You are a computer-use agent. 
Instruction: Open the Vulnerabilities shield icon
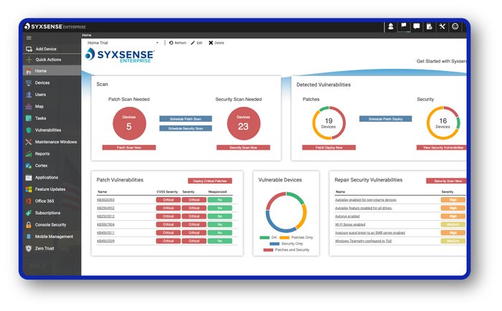point(29,130)
